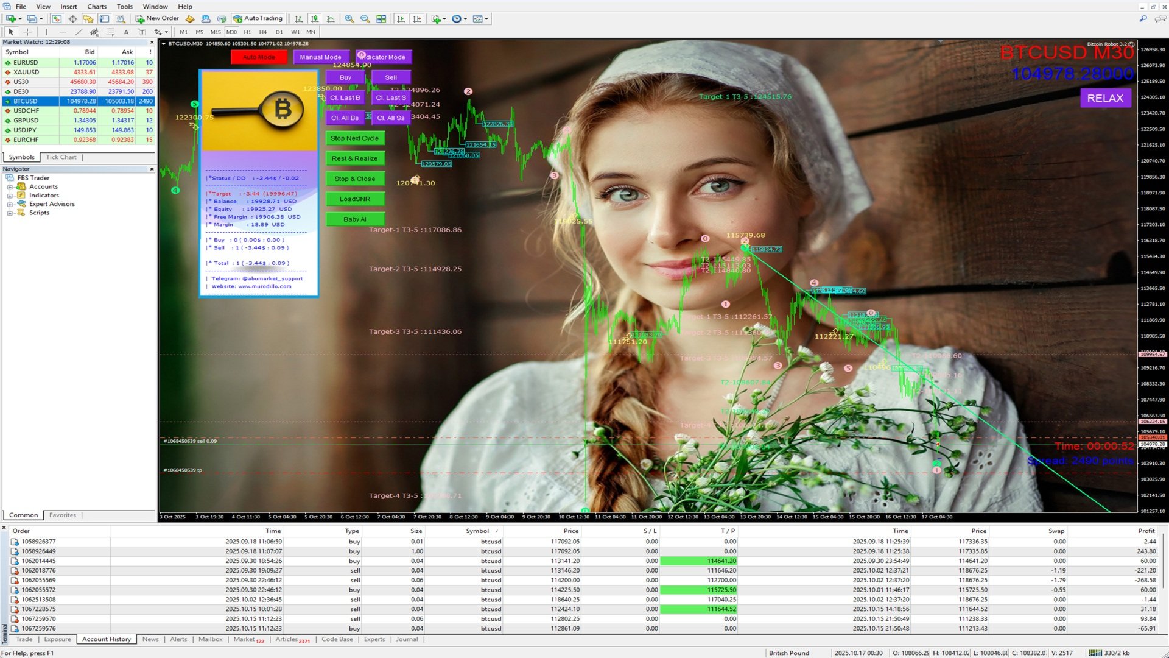Toggle the Market Watch panel icon
This screenshot has height=658, width=1169.
(57, 19)
